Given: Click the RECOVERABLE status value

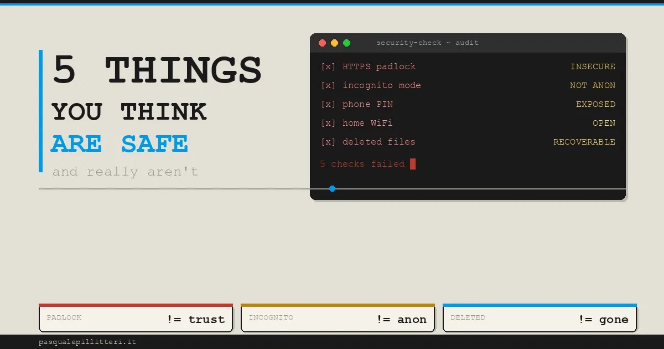Looking at the screenshot, I should pyautogui.click(x=584, y=142).
